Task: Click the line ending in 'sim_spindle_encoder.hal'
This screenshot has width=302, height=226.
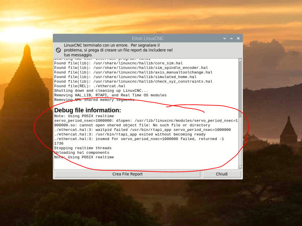Action: tap(131, 68)
